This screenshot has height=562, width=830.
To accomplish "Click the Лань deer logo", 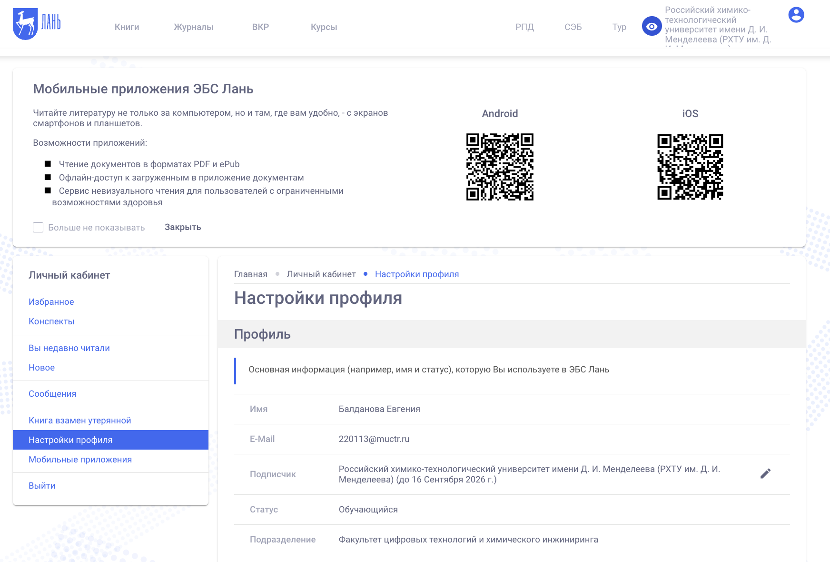I will coord(37,24).
